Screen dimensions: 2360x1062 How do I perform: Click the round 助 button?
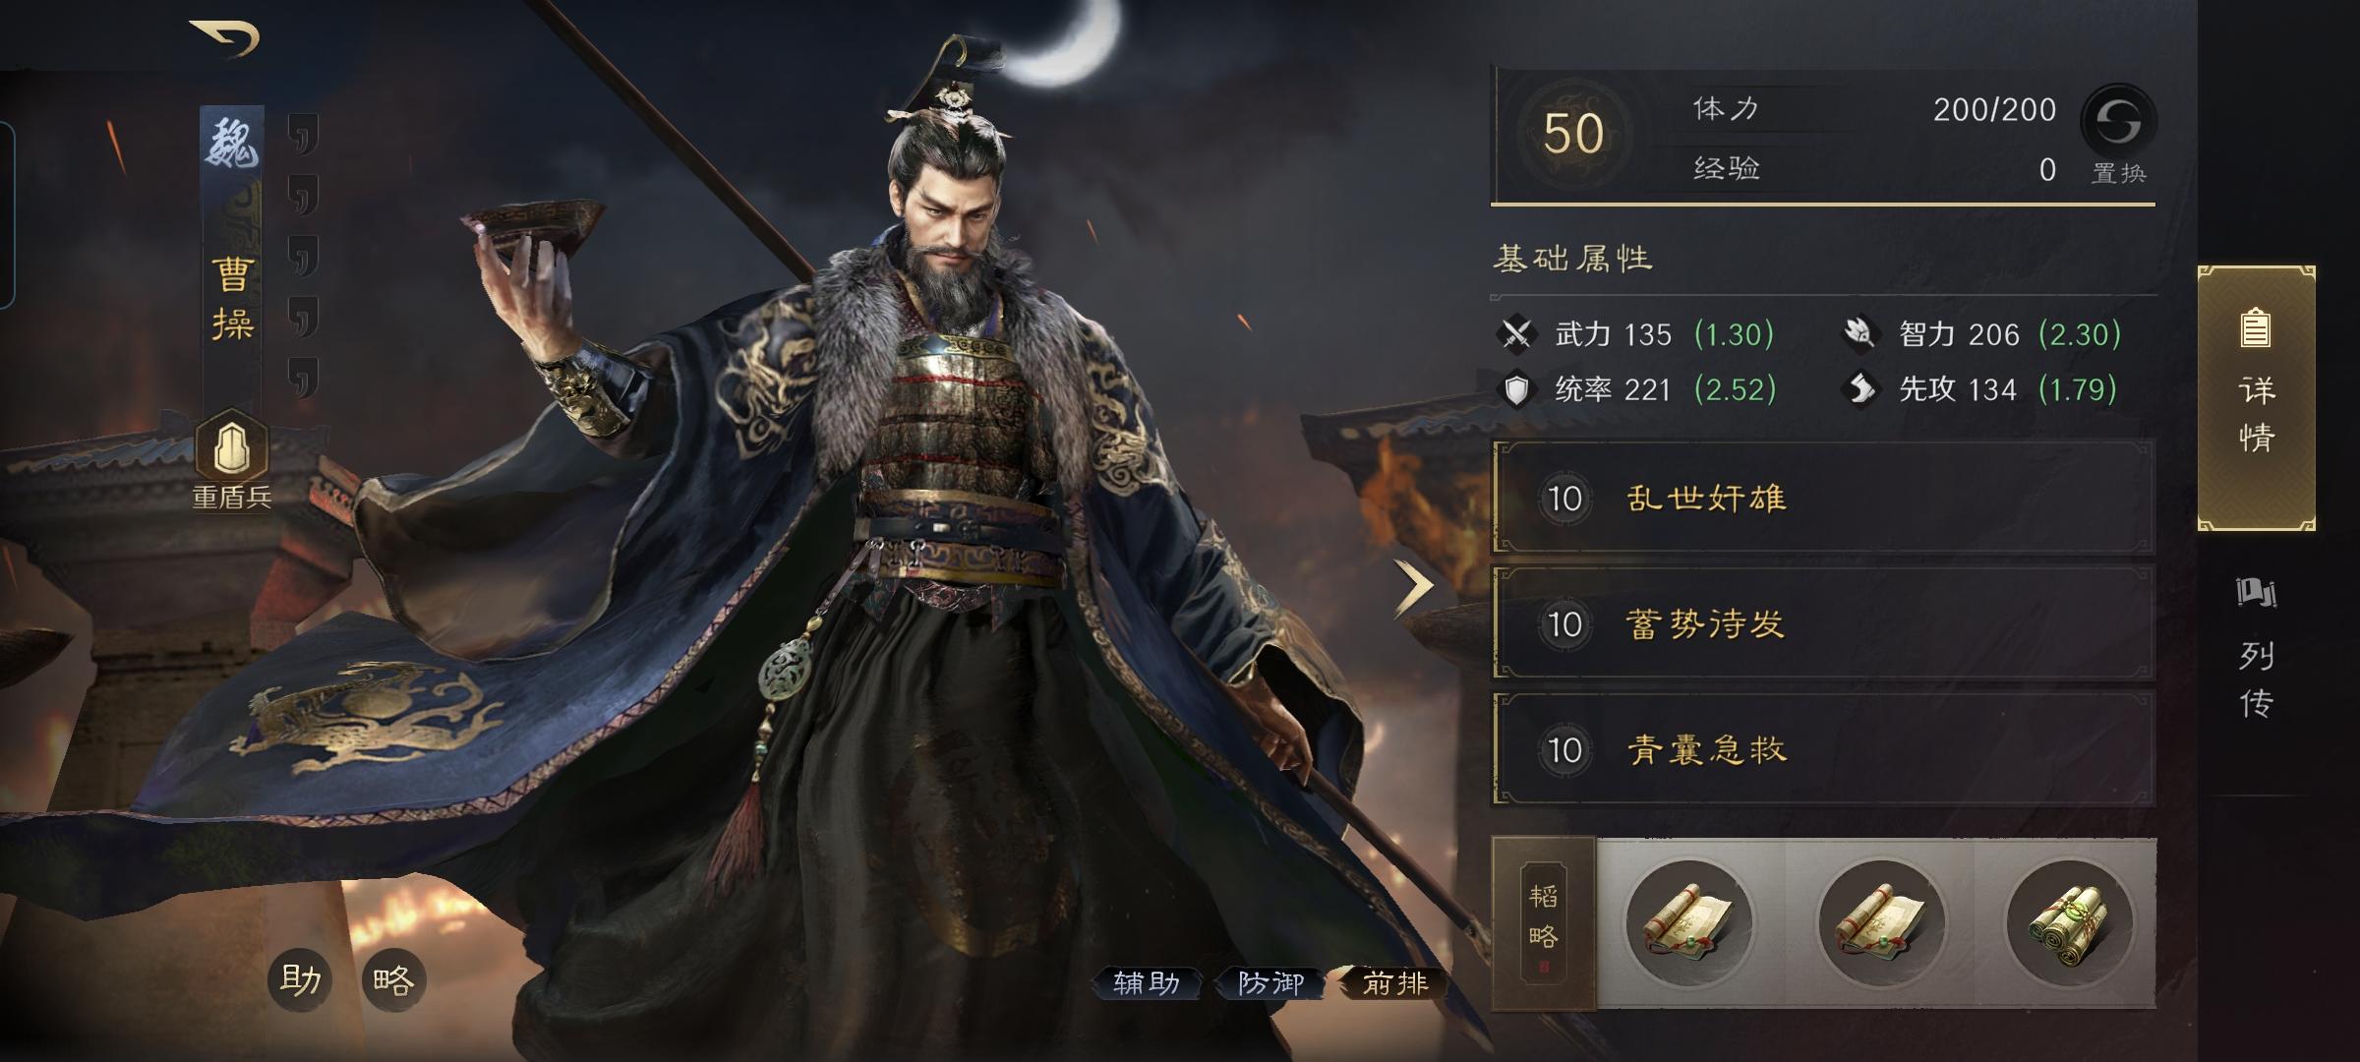[300, 979]
